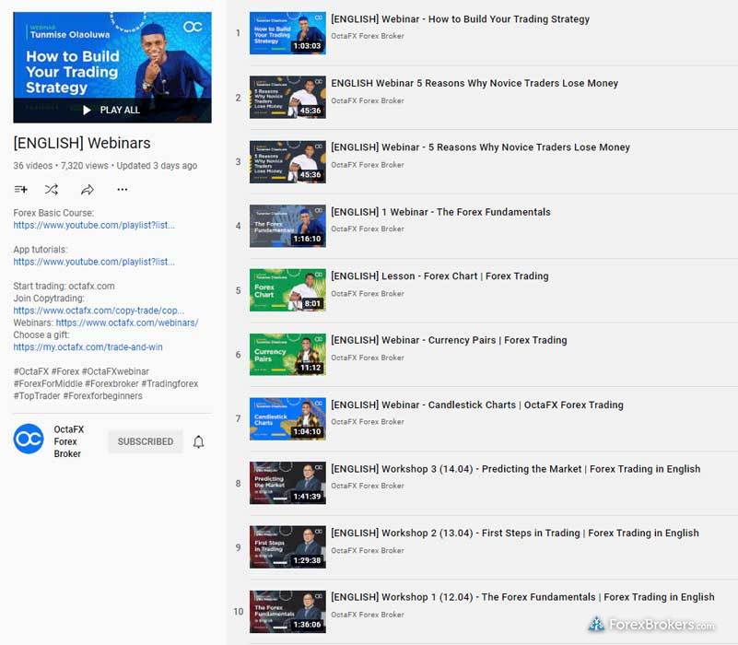Open the First Steps in Trading thumbnail
Image resolution: width=738 pixels, height=645 pixels.
click(x=287, y=547)
